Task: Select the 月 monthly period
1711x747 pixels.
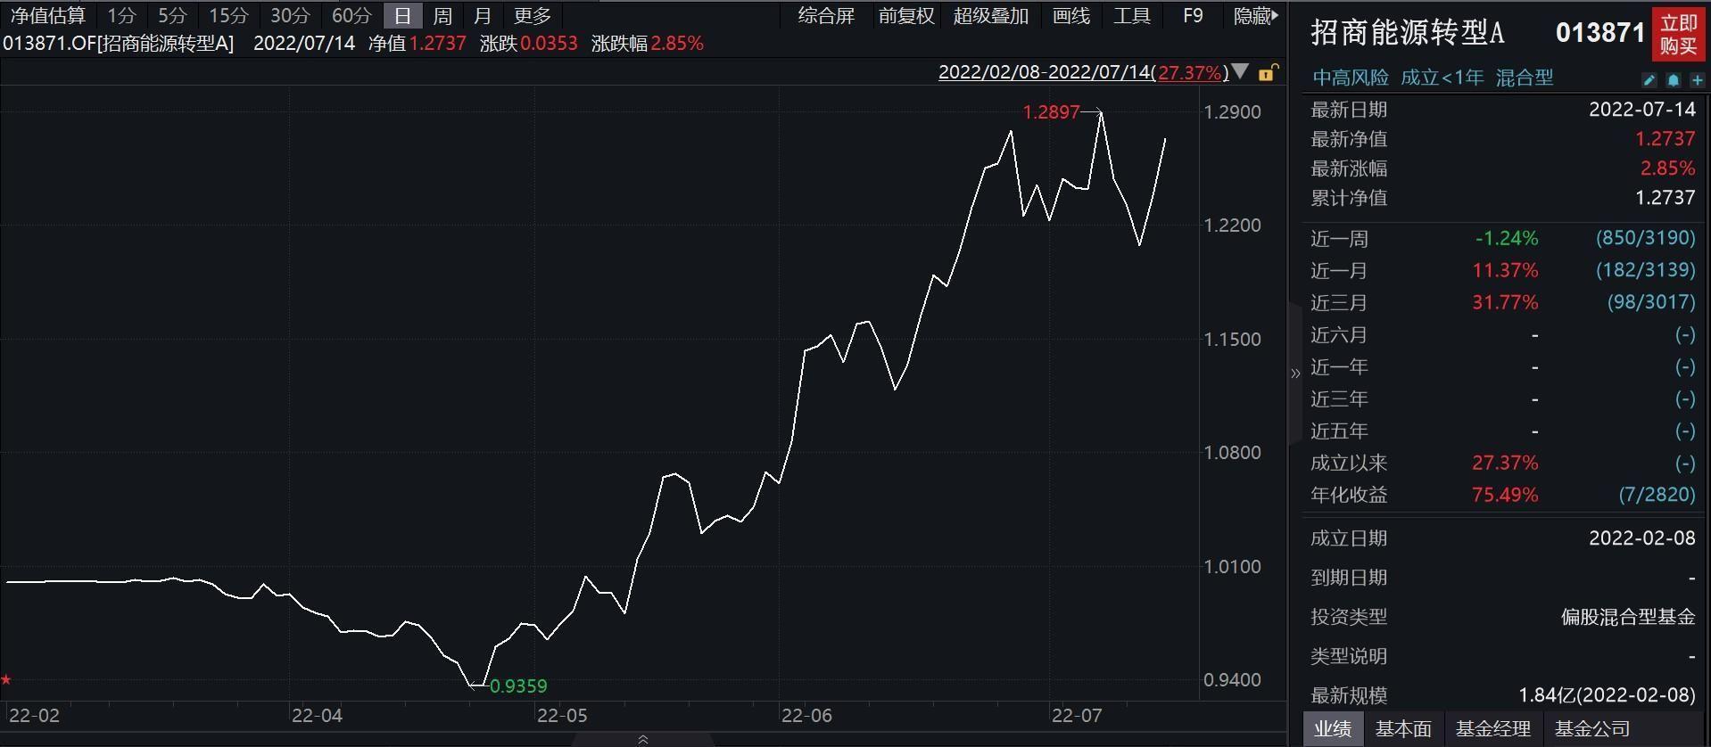Action: 483,16
